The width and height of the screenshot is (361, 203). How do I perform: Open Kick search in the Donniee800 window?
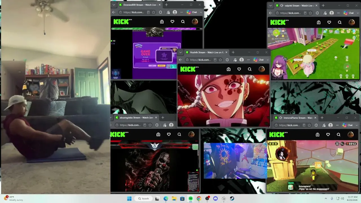tap(183, 22)
